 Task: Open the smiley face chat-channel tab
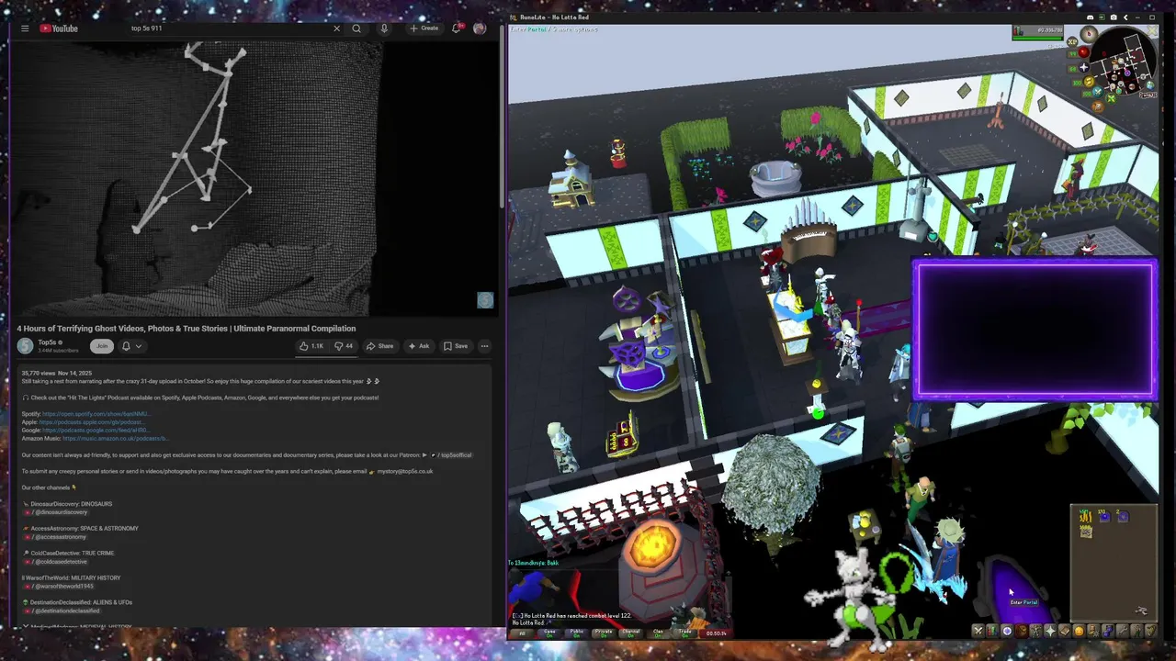pyautogui.click(x=1080, y=631)
